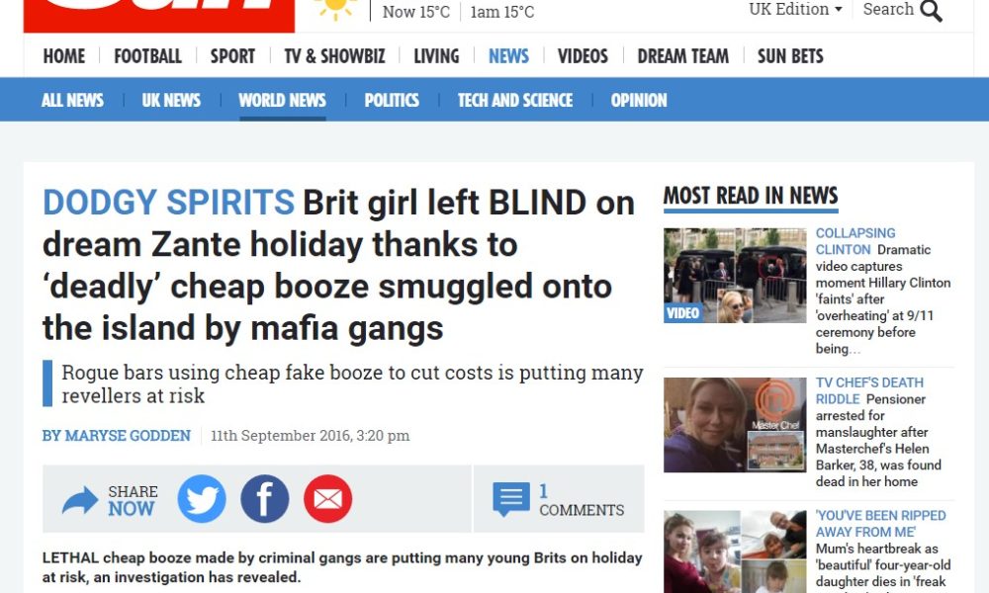Share the article on Facebook
989x593 pixels.
pos(265,498)
